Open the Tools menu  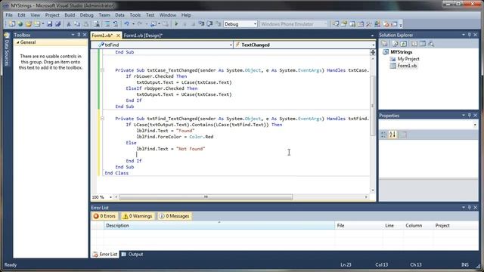tap(135, 15)
